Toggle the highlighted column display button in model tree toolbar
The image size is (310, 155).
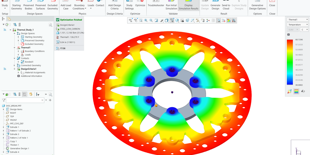pos(24,94)
